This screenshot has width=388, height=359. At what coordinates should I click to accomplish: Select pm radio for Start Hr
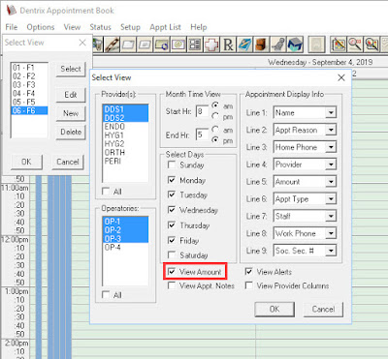click(x=215, y=116)
